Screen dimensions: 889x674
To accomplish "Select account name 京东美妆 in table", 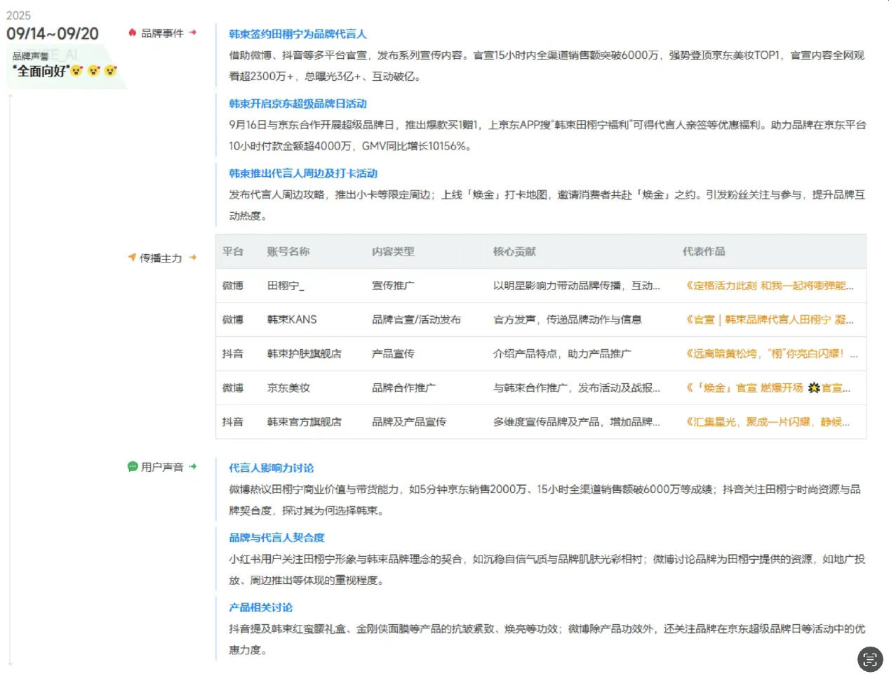I will pos(288,388).
